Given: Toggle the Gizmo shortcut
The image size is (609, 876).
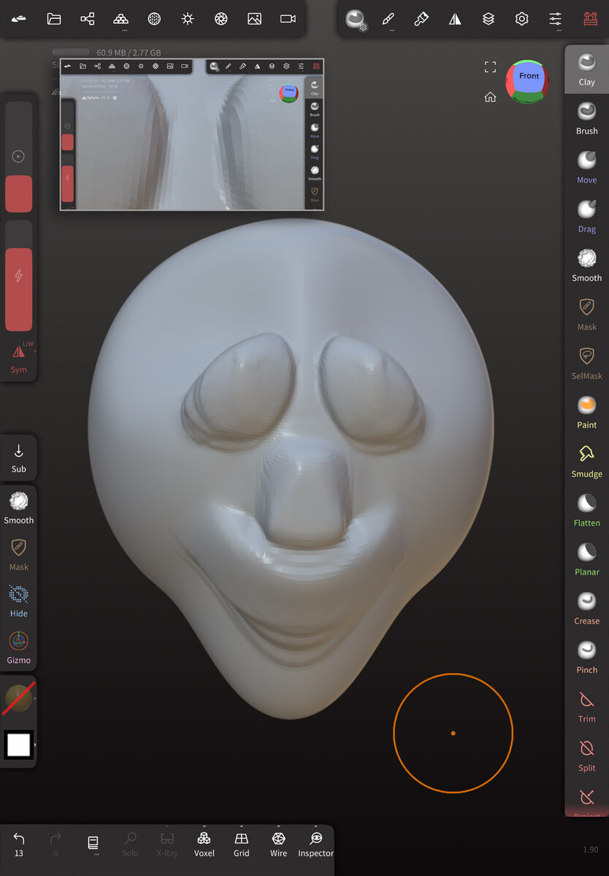Looking at the screenshot, I should click(x=19, y=648).
